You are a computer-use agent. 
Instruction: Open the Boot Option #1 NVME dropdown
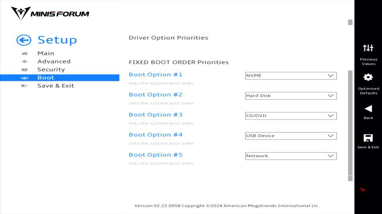pos(291,76)
